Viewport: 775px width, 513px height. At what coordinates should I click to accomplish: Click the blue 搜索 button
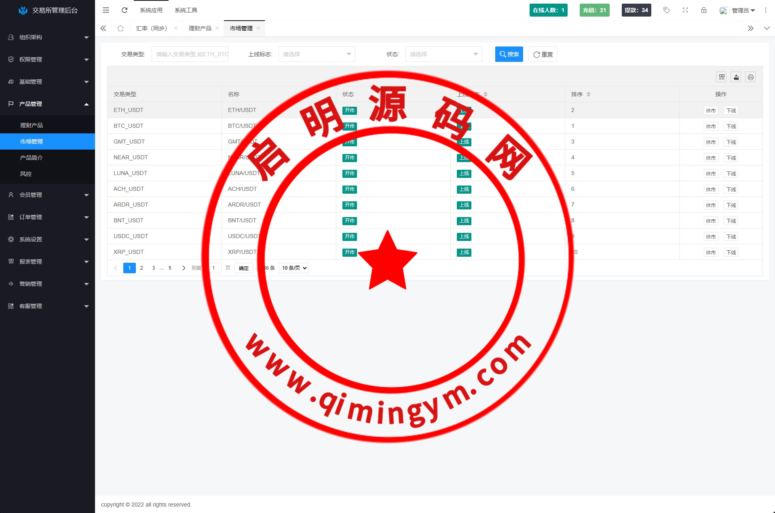point(509,54)
